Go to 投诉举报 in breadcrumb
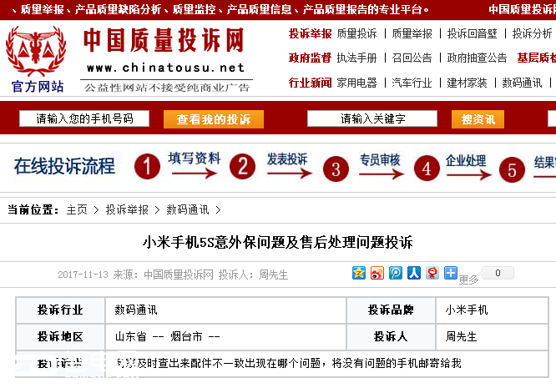556x388 pixels. 127,209
